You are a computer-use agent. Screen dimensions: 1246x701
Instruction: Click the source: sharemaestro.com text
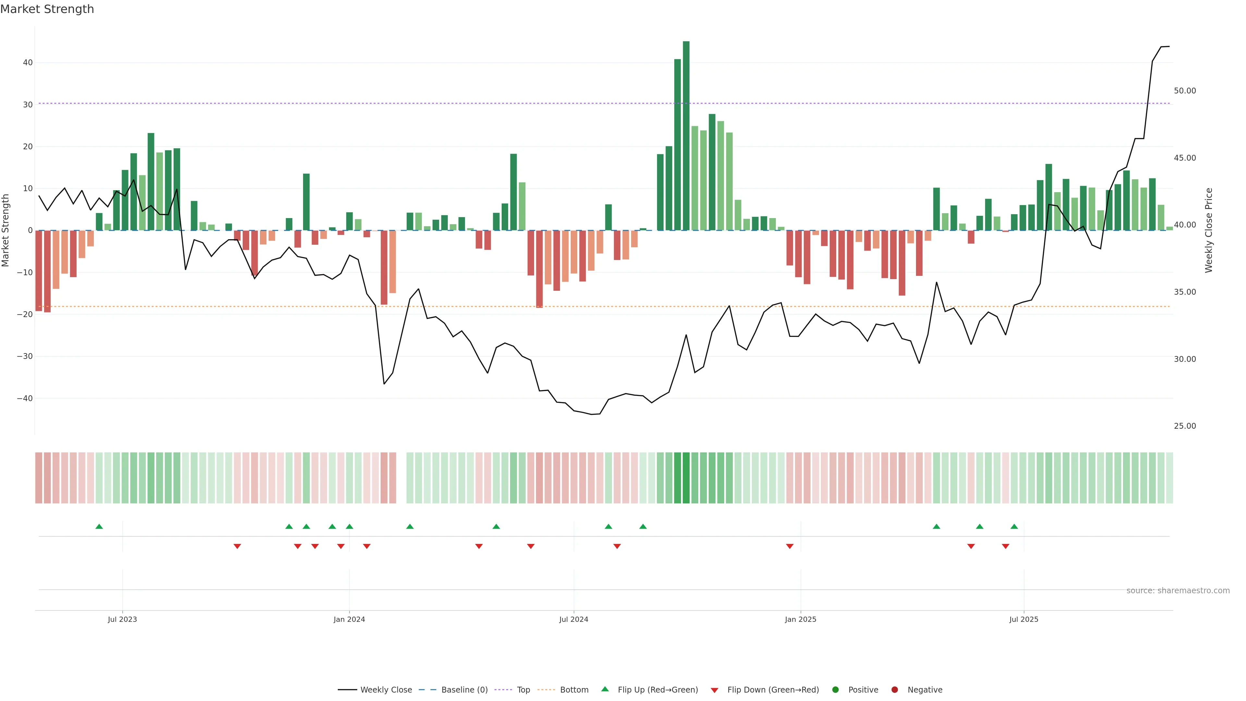1178,591
